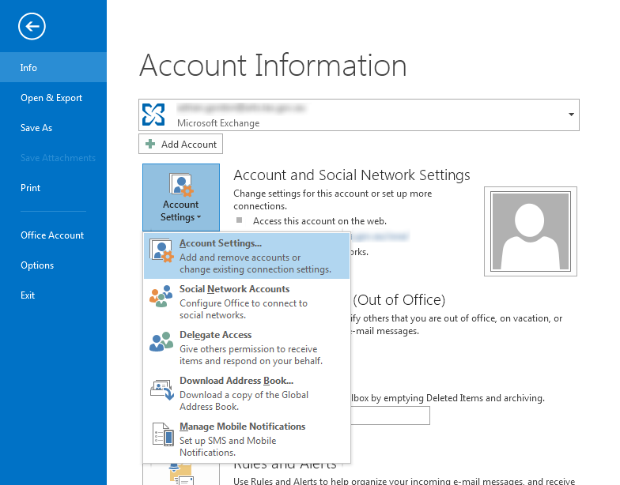Click the Download Address Book icon
This screenshot has height=485, width=620.
(161, 389)
